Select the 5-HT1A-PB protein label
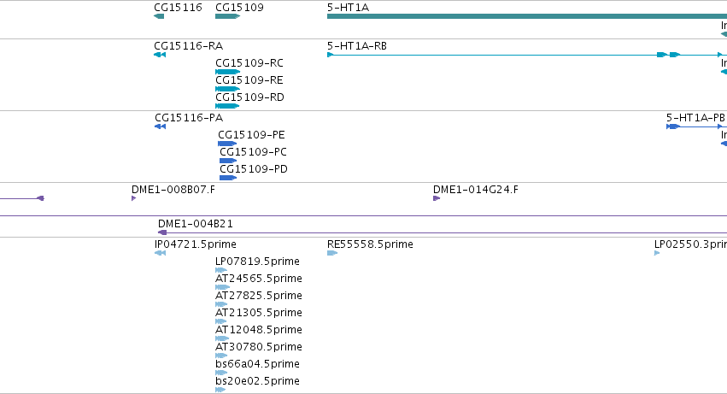The width and height of the screenshot is (727, 394). click(695, 118)
